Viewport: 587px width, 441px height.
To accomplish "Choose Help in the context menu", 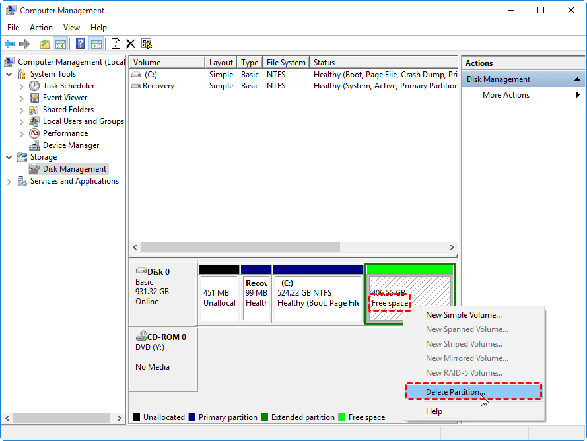I will click(x=473, y=411).
